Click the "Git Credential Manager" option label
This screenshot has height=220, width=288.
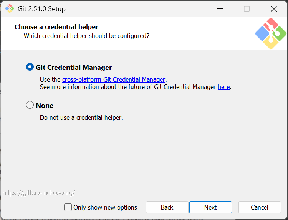click(74, 67)
